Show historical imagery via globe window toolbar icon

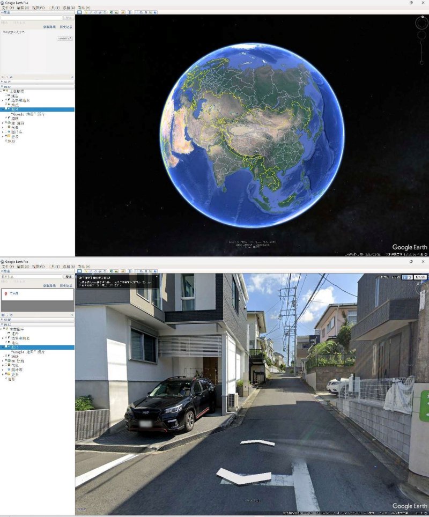coord(111,12)
